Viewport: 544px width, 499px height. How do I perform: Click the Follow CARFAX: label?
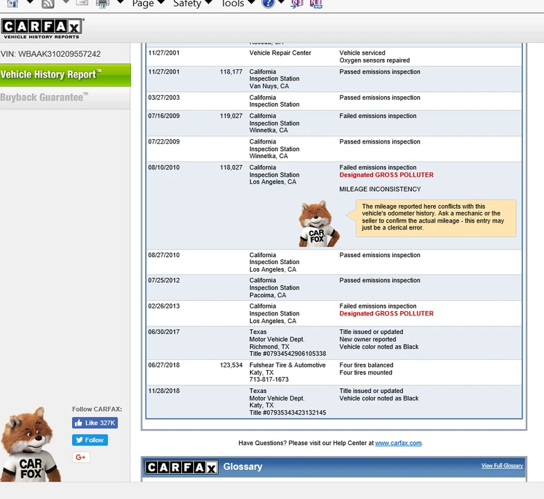pos(97,410)
